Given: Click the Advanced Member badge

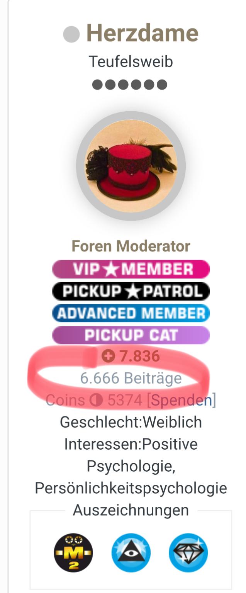Looking at the screenshot, I should coord(131,313).
